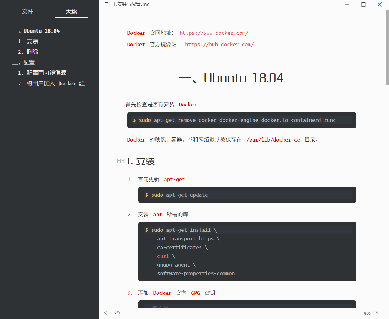Screen dimensions: 389x319
Task: Click the ca-certificates line in code block
Action: (x=183, y=247)
